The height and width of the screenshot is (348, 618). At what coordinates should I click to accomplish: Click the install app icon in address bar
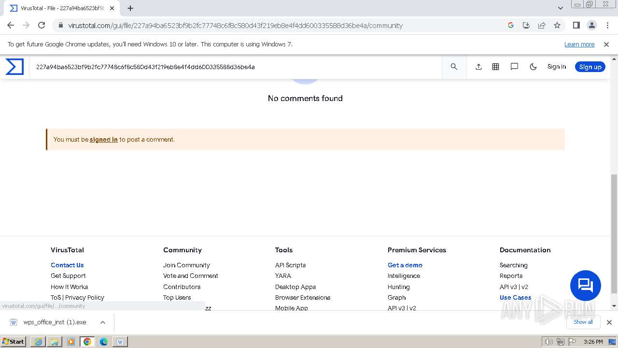pyautogui.click(x=526, y=25)
